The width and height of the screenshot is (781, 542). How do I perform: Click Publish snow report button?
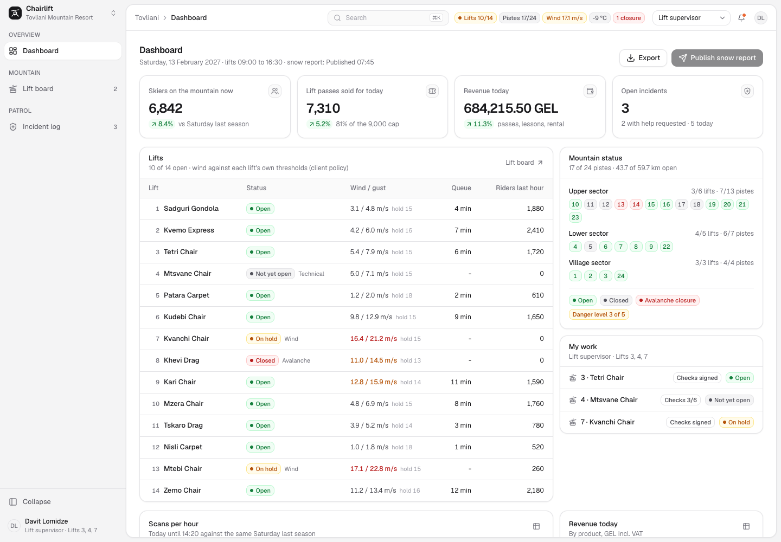[x=717, y=58]
